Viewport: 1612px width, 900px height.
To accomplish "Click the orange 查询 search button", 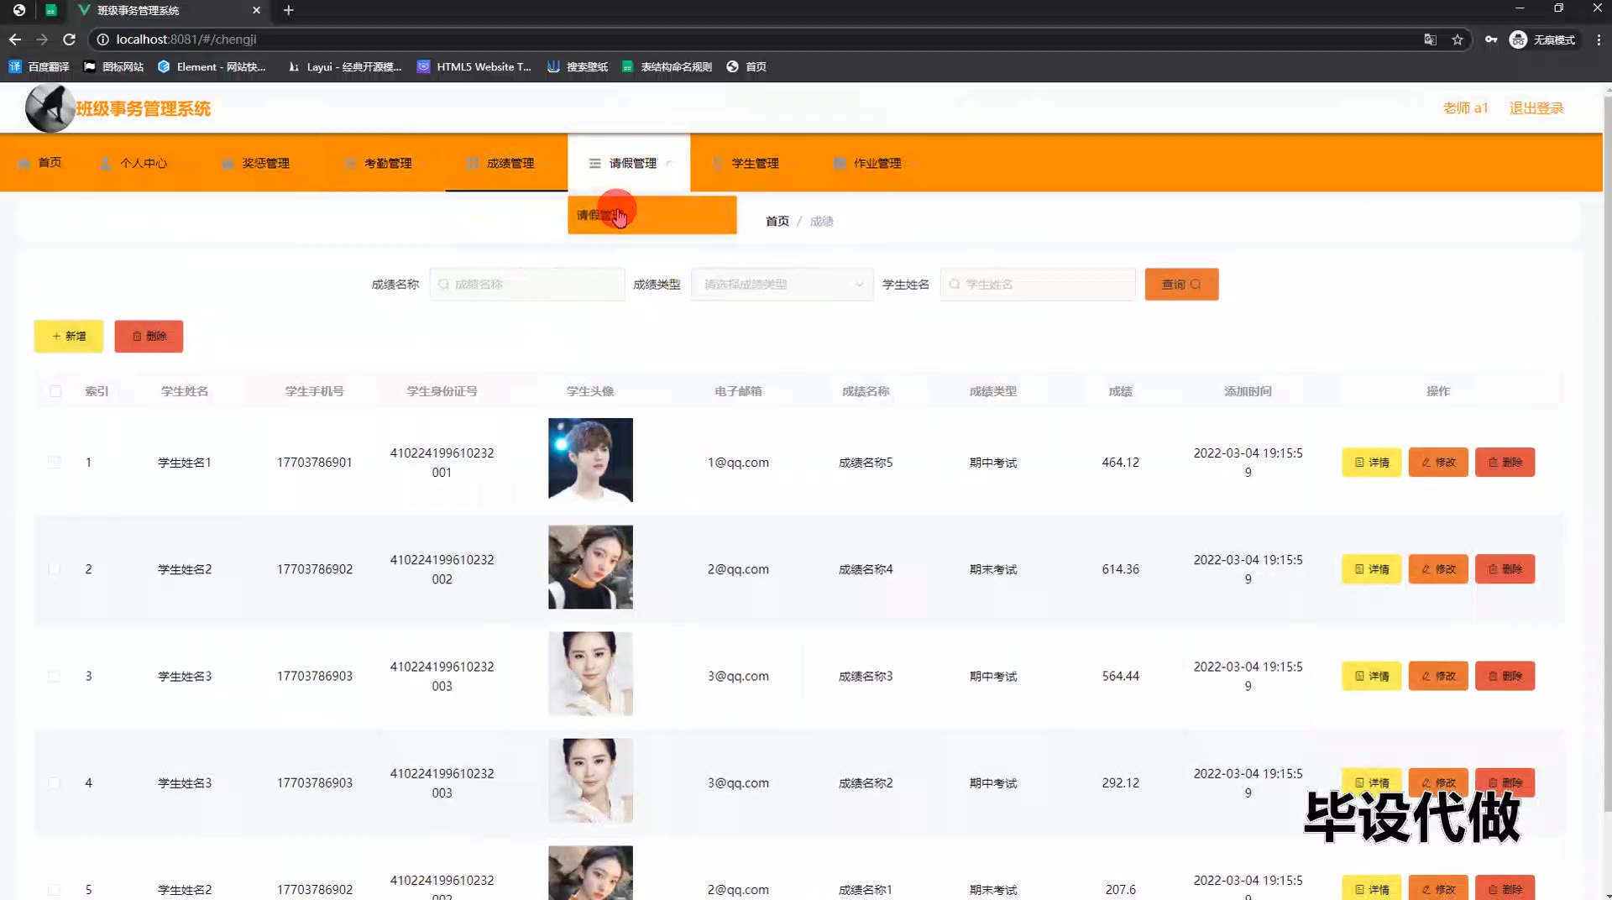I will click(1180, 285).
